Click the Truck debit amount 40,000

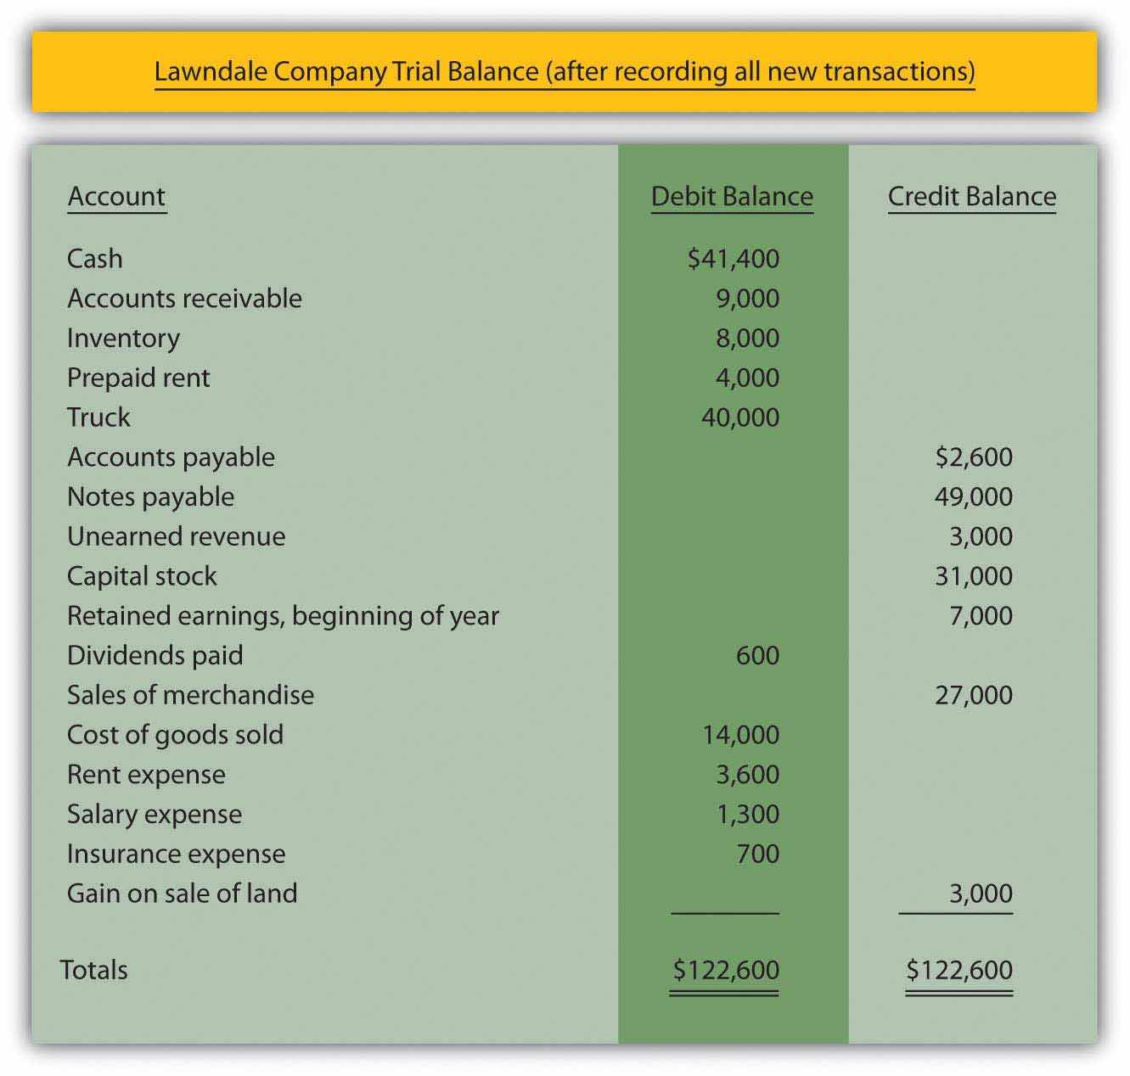tap(740, 417)
